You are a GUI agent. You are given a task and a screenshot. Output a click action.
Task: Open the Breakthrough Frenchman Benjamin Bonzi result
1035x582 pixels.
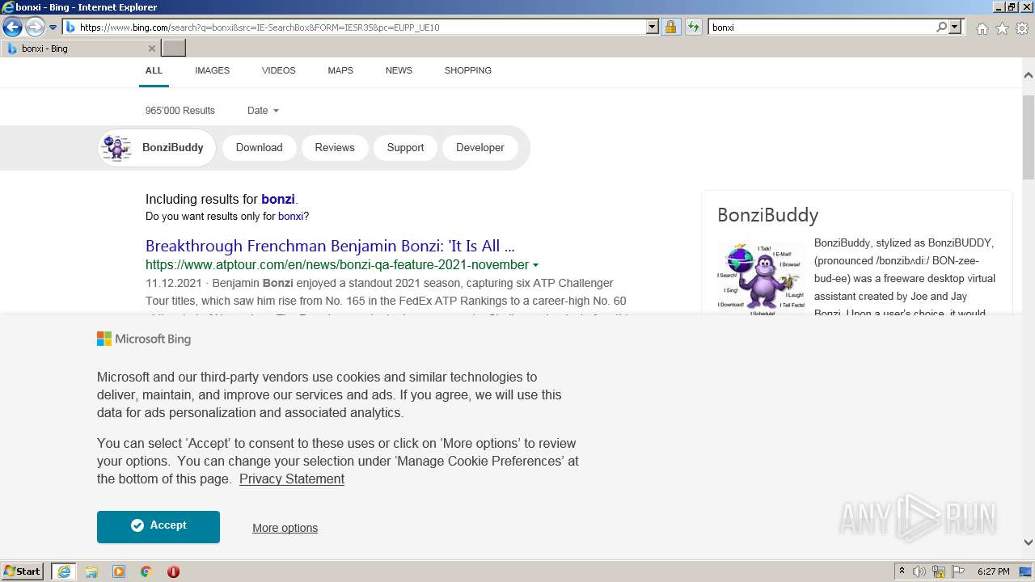[330, 246]
